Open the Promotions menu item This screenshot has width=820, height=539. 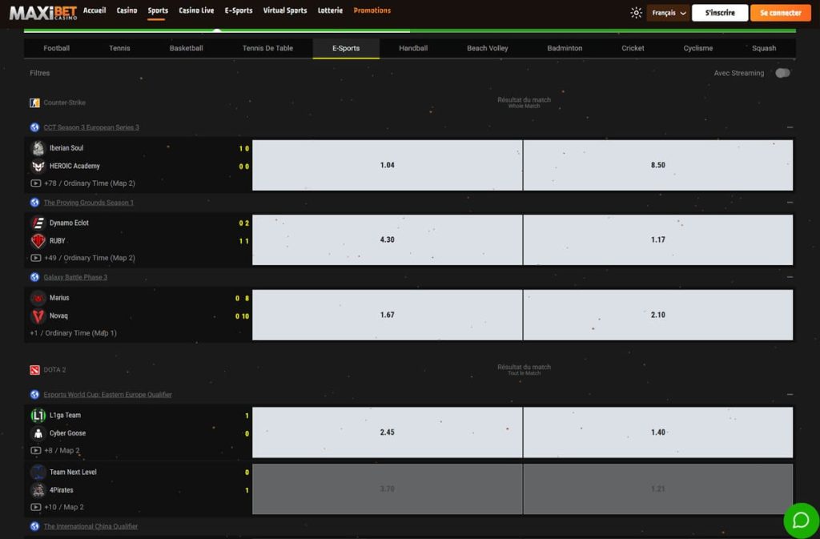pyautogui.click(x=372, y=10)
